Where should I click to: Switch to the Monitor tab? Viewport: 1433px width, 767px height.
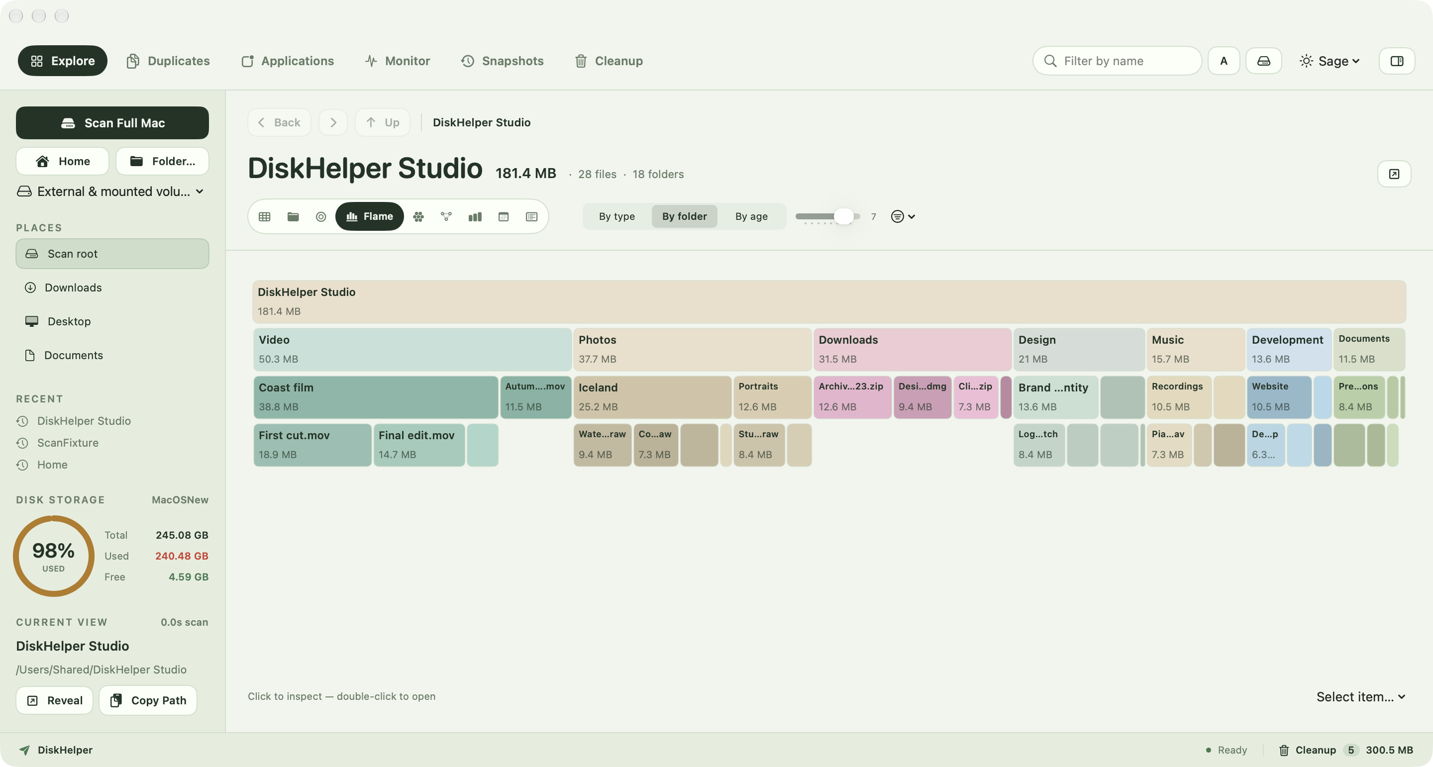(x=397, y=61)
